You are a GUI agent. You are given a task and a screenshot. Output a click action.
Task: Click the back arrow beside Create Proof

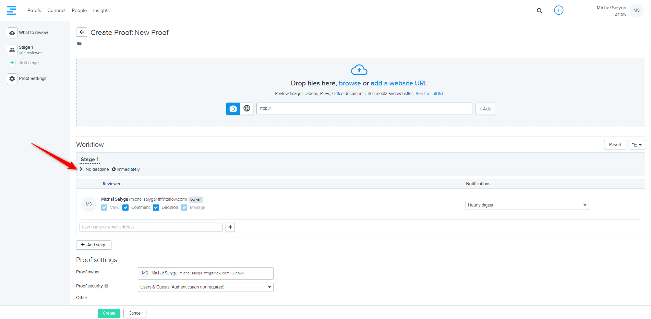click(x=82, y=32)
